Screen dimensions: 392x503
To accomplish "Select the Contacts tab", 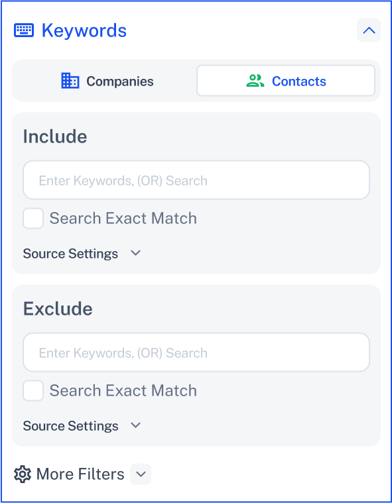I will [286, 81].
